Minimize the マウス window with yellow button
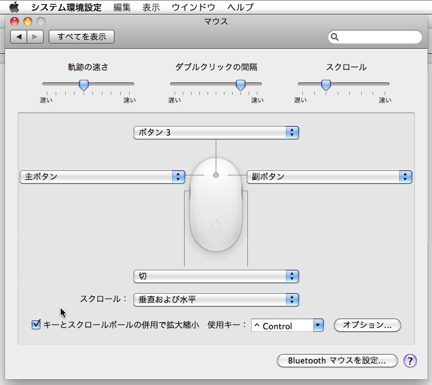 click(28, 22)
